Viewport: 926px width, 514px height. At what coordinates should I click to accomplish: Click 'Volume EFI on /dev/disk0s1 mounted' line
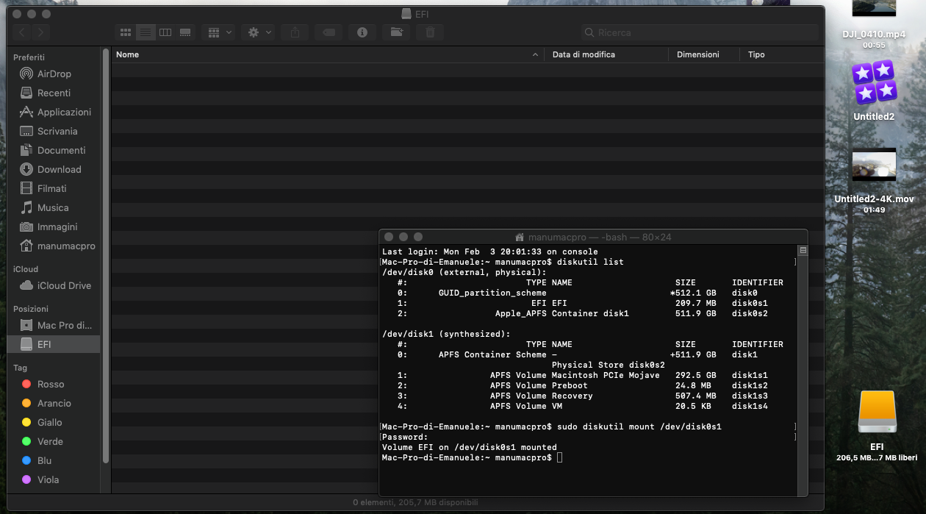click(x=470, y=447)
